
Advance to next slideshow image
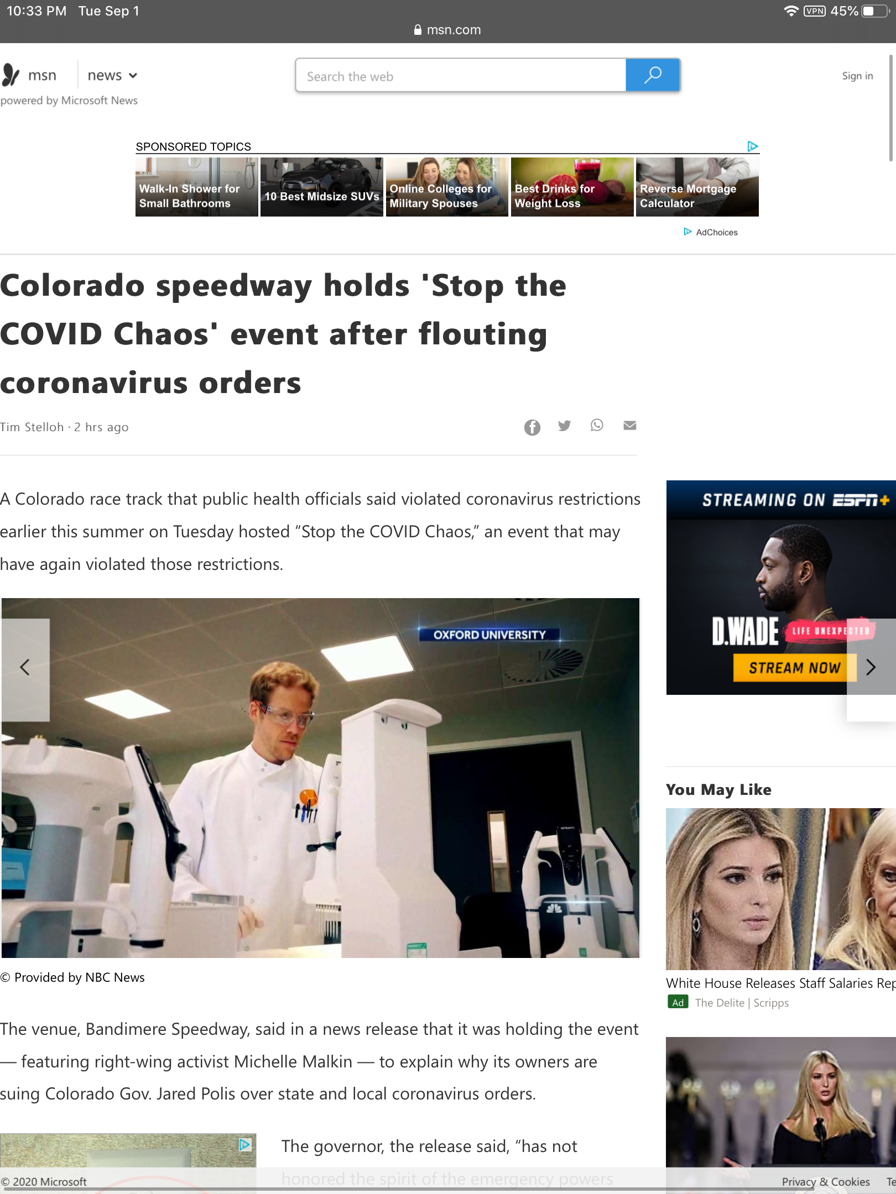point(871,668)
